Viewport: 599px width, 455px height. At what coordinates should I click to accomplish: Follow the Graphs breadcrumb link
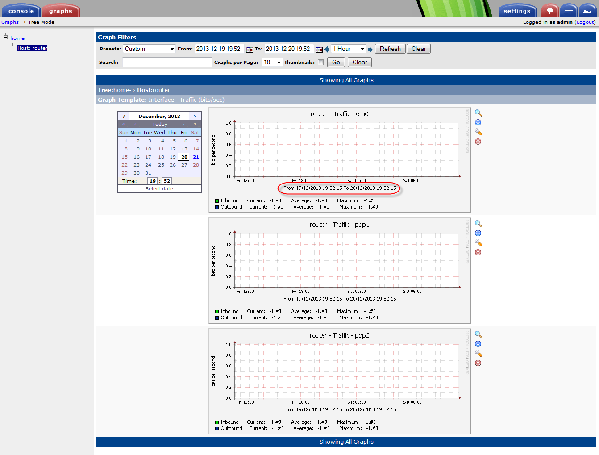tap(10, 22)
